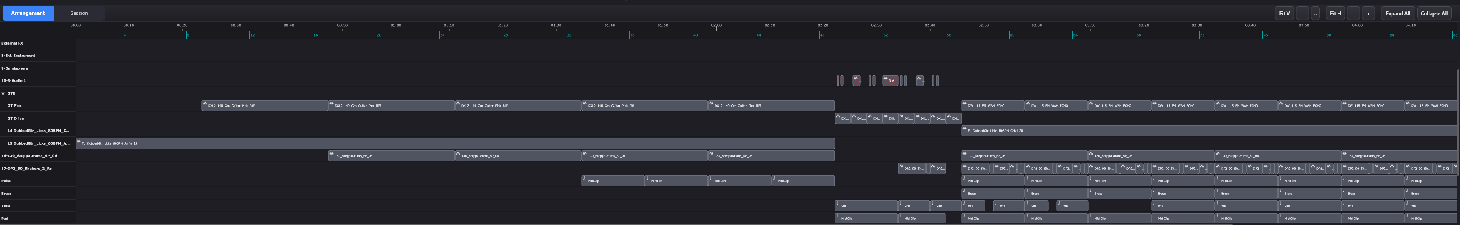Viewport: 1460px width, 225px height.
Task: Click the Fit H button
Action: 1336,14
